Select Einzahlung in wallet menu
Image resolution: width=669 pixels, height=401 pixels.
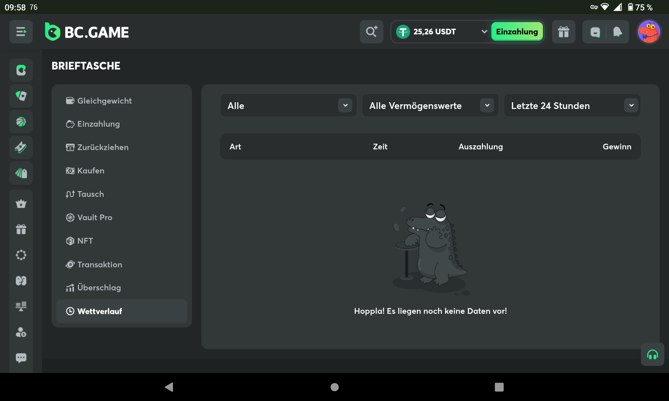[122, 124]
